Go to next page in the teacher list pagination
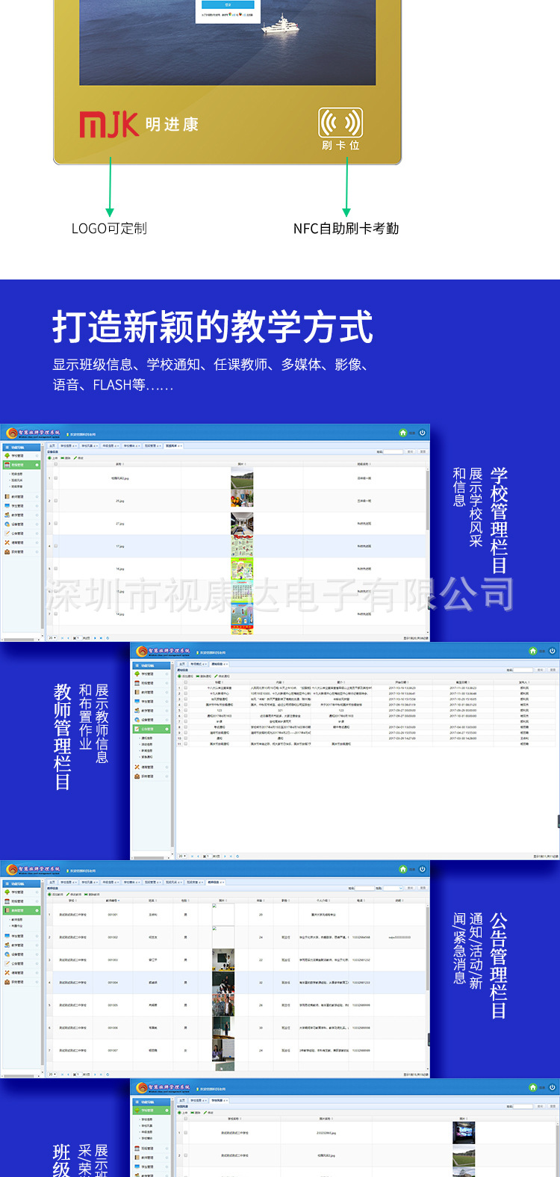 [95, 1075]
